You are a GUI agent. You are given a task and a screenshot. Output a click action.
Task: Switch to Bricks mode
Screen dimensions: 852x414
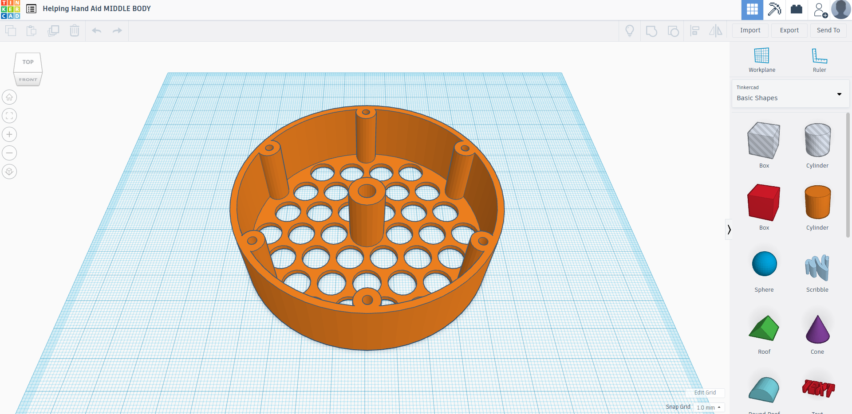coord(797,10)
